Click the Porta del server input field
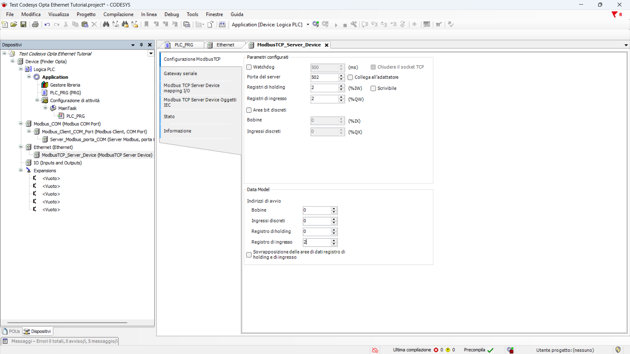Viewport: 630px width, 354px height. click(324, 77)
